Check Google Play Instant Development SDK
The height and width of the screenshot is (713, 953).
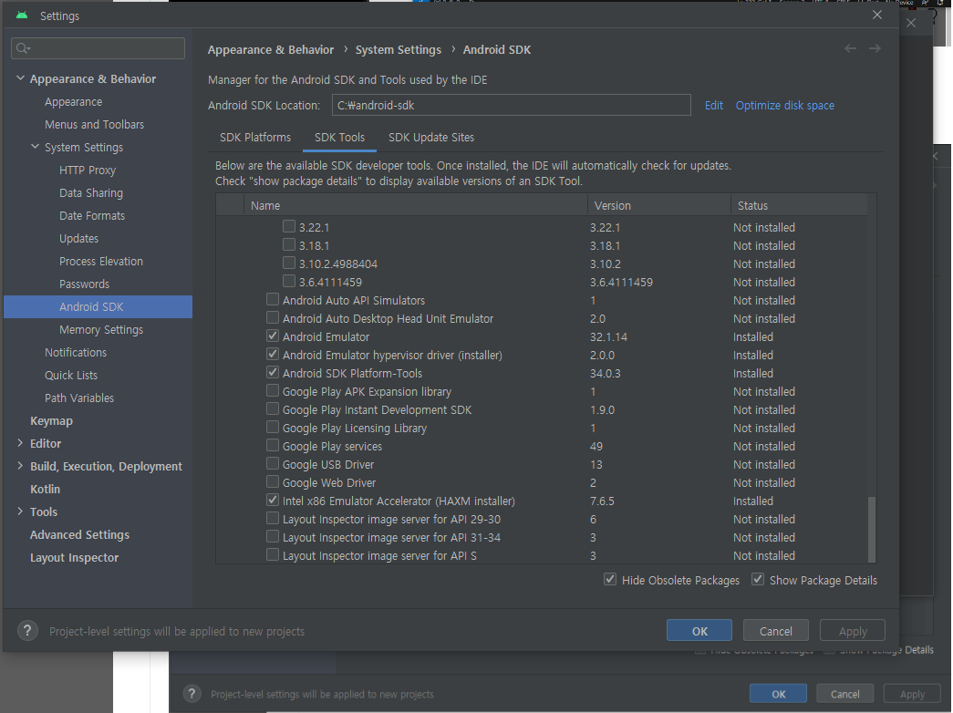(273, 409)
